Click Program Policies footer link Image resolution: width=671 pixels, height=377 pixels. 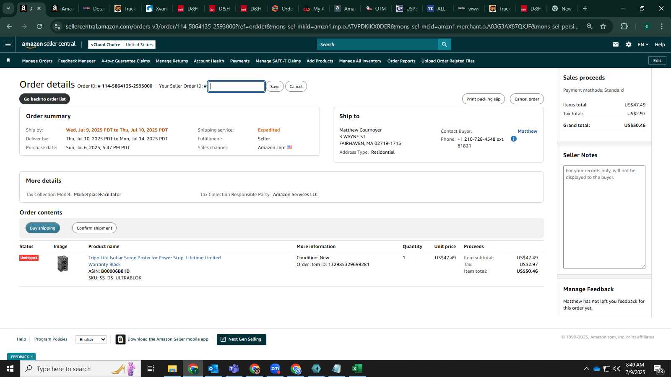click(x=51, y=339)
